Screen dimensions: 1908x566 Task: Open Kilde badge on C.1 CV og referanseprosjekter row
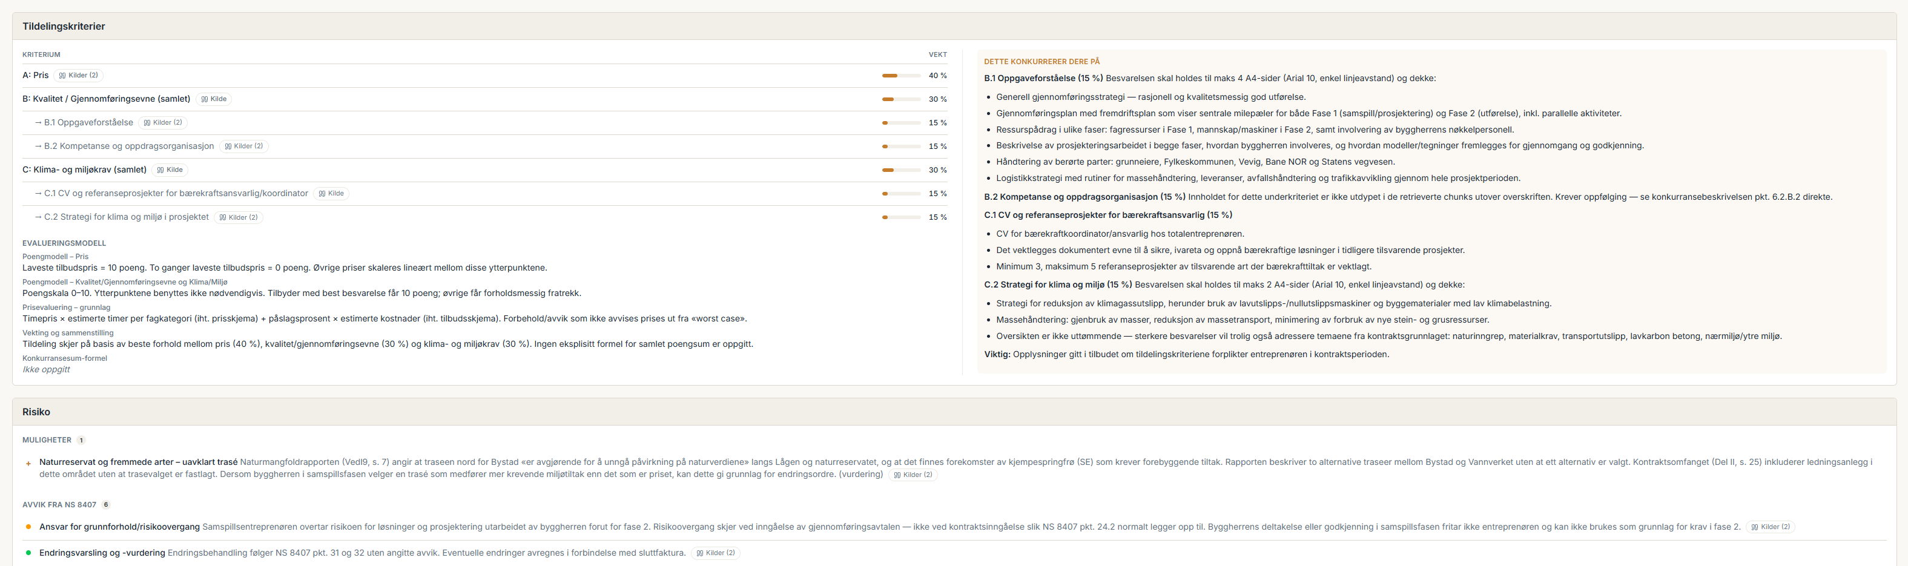[x=331, y=194]
